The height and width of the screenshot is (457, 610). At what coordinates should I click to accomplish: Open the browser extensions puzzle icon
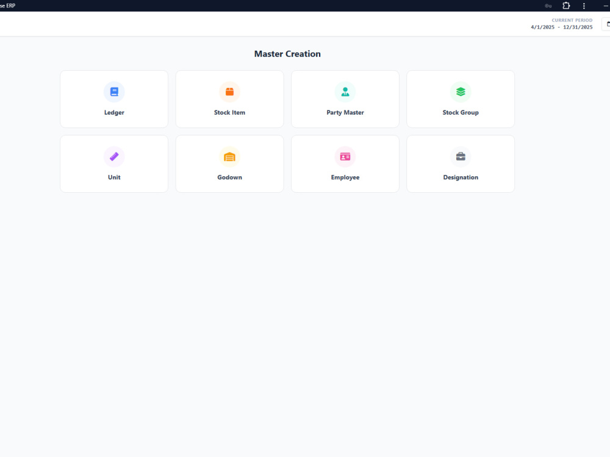pos(566,6)
